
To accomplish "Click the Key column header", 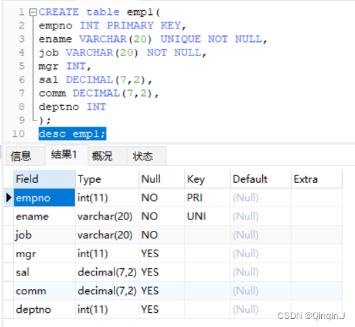I will pyautogui.click(x=207, y=179).
